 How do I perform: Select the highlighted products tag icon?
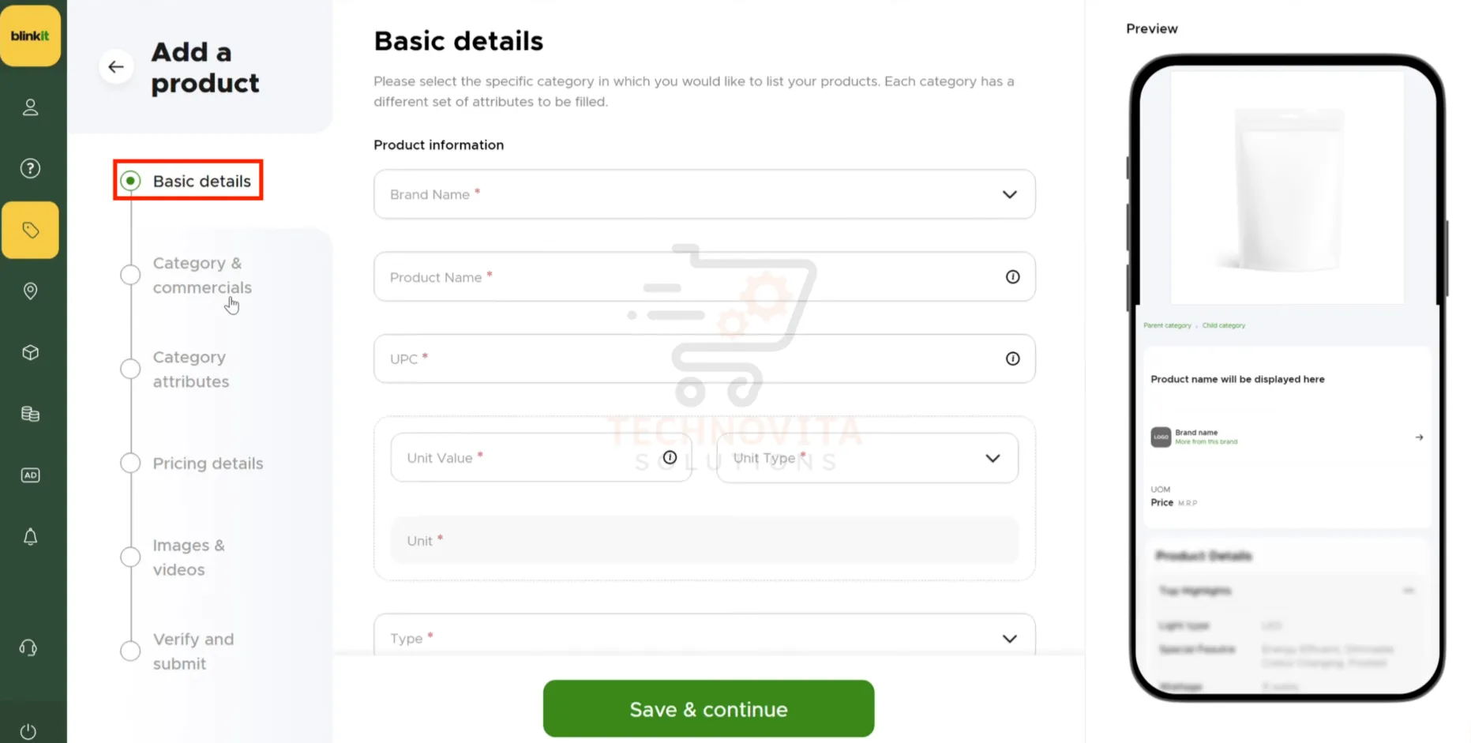(x=30, y=230)
